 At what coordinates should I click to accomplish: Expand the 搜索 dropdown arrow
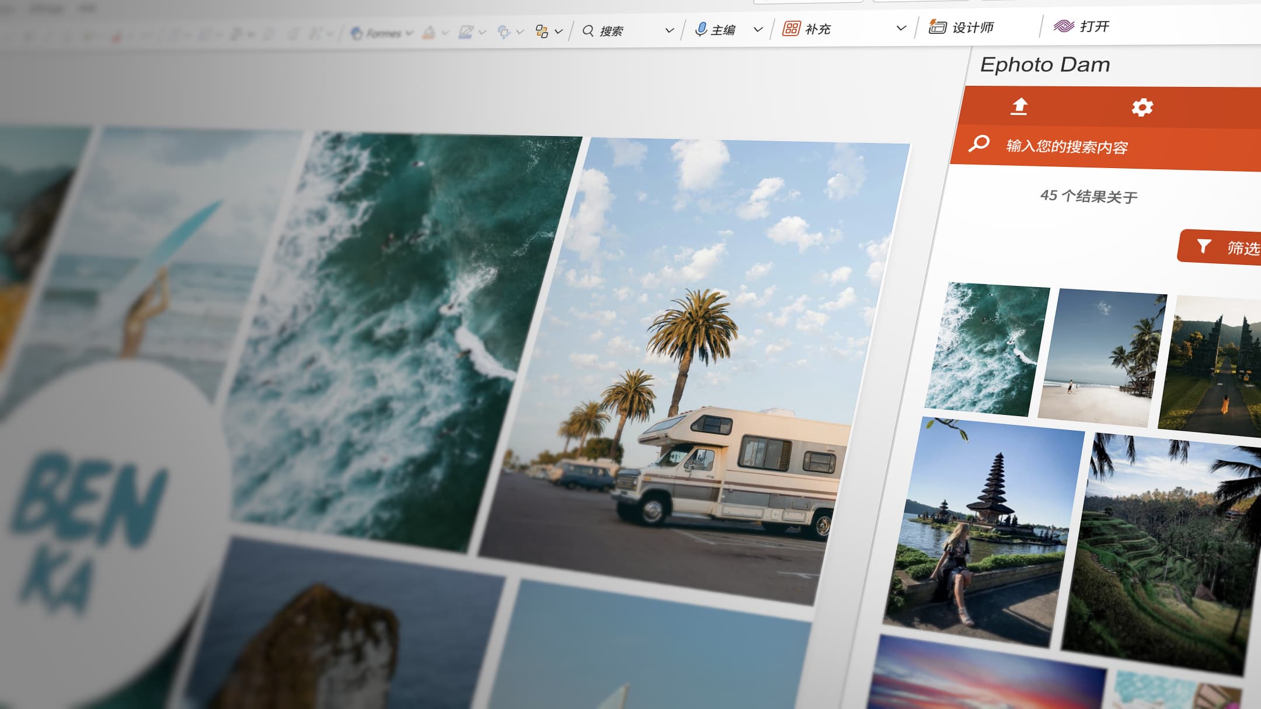click(670, 30)
